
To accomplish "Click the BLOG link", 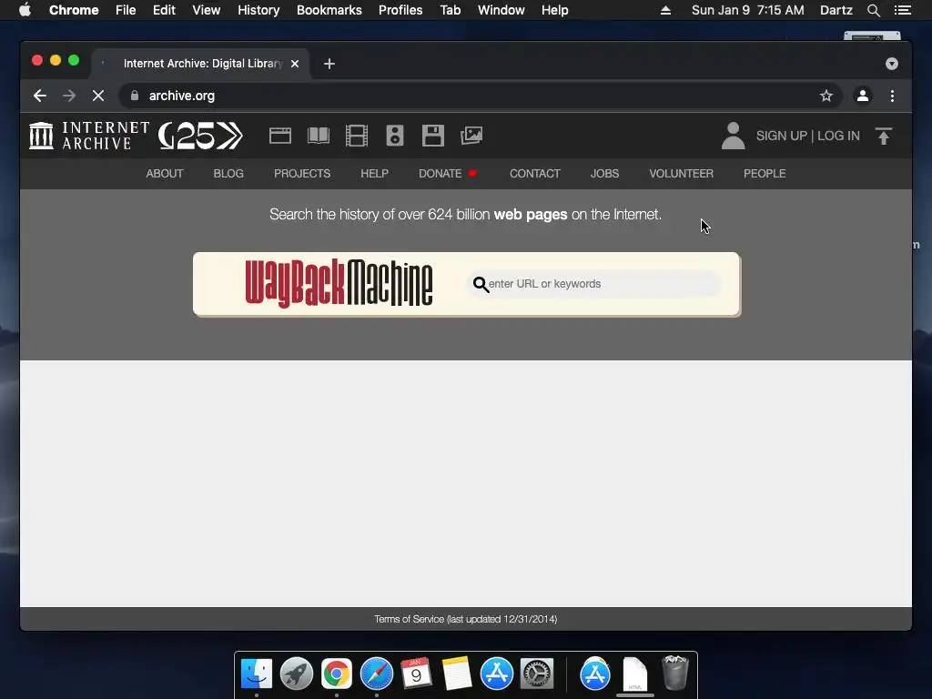I will (x=228, y=174).
